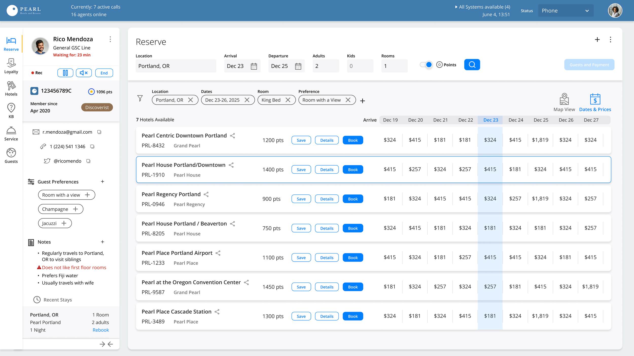The height and width of the screenshot is (356, 634).
Task: Open the Arrival date calendar icon
Action: [x=254, y=66]
